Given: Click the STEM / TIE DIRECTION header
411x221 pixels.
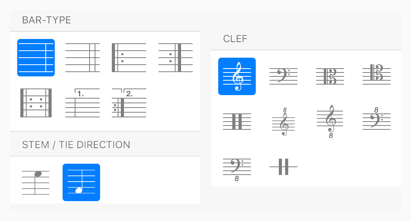Looking at the screenshot, I should (x=76, y=145).
